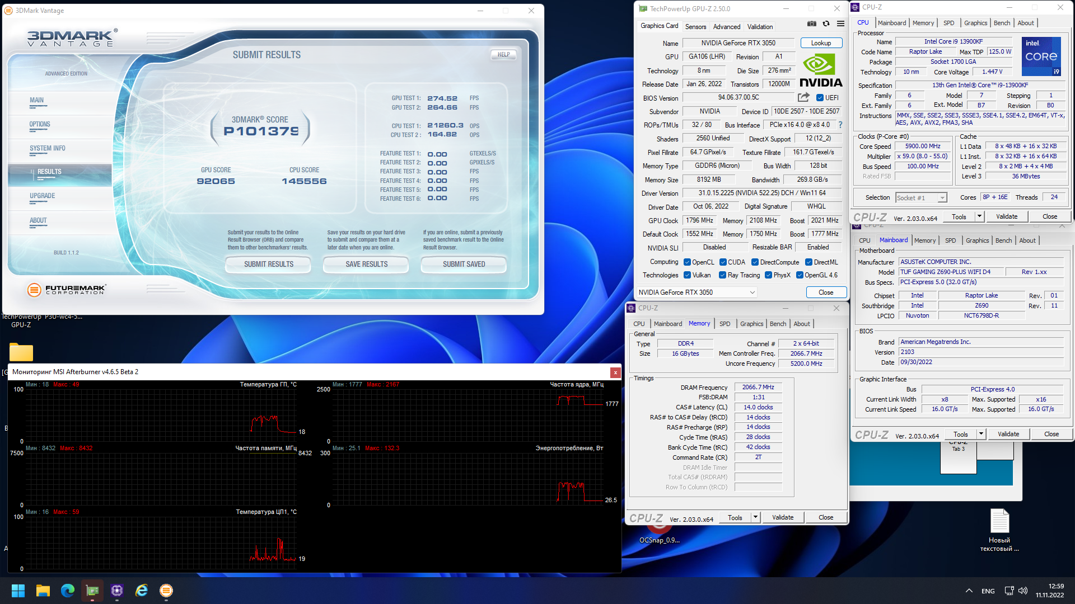This screenshot has width=1075, height=604.
Task: Open the clock and date in the taskbar
Action: pos(1049,591)
